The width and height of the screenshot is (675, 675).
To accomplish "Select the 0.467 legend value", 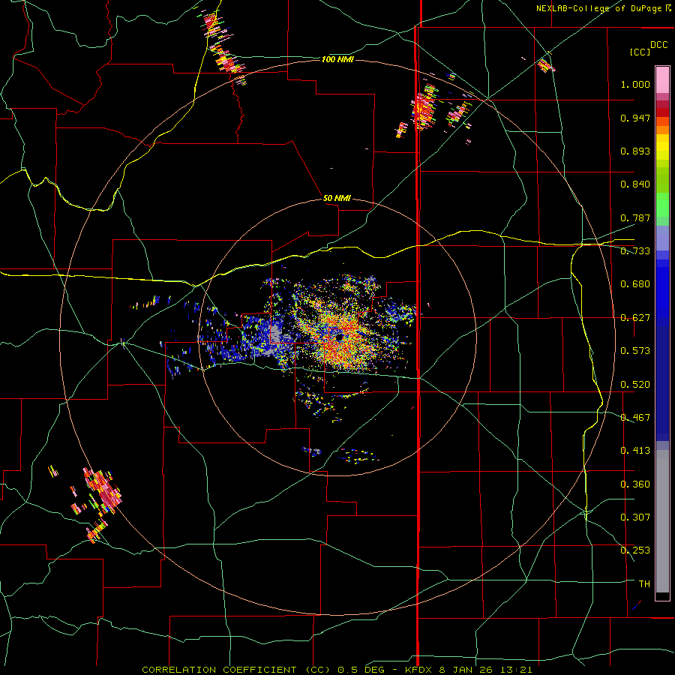I will [635, 418].
